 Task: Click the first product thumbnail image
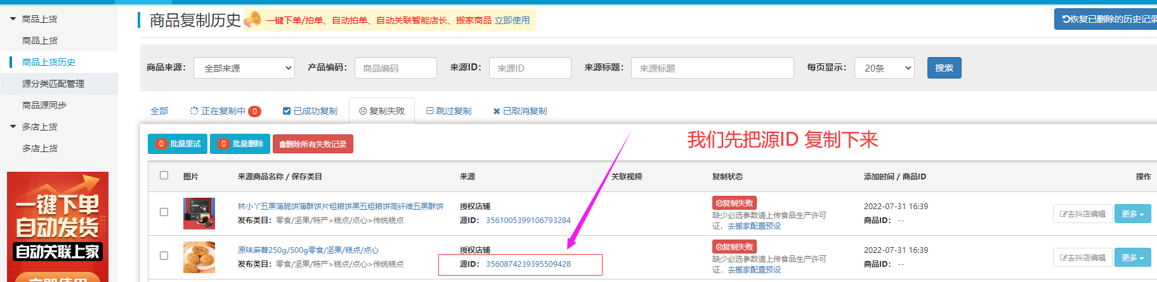[x=199, y=213]
